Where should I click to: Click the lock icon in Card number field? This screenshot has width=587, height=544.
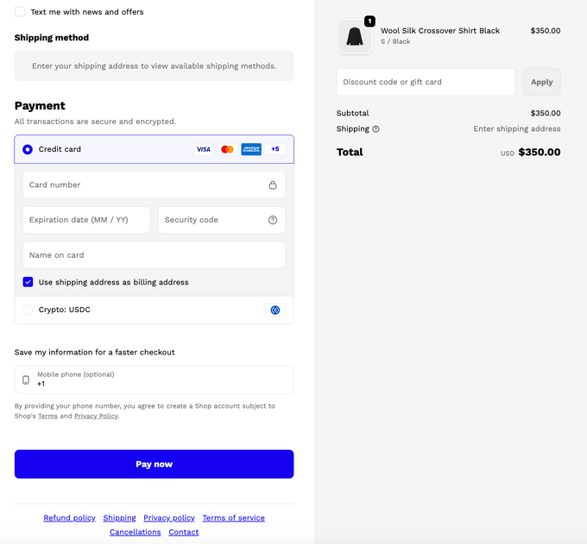click(273, 184)
